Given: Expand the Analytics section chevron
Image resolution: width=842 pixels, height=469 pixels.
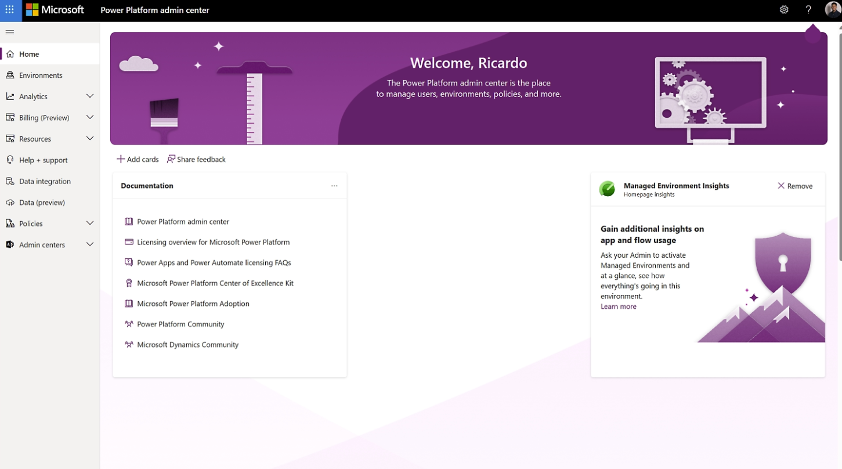Looking at the screenshot, I should (90, 96).
